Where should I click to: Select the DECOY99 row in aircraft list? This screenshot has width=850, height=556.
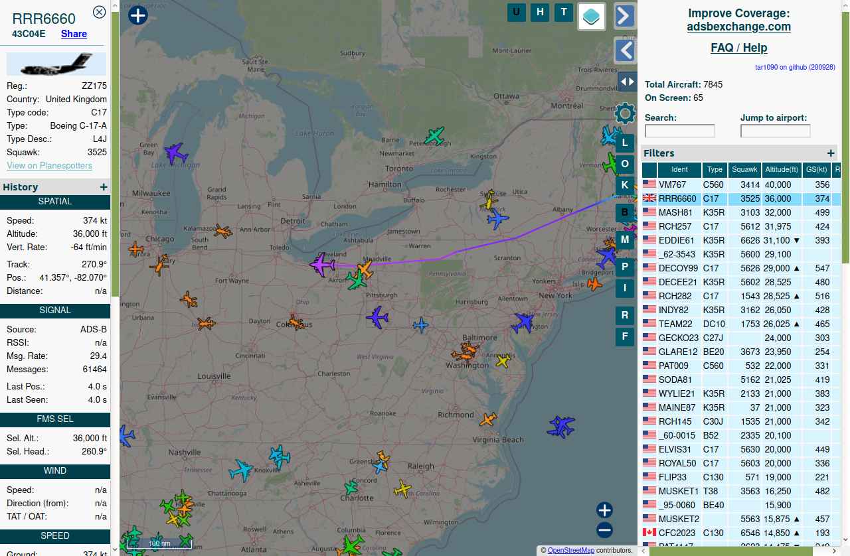pos(740,268)
